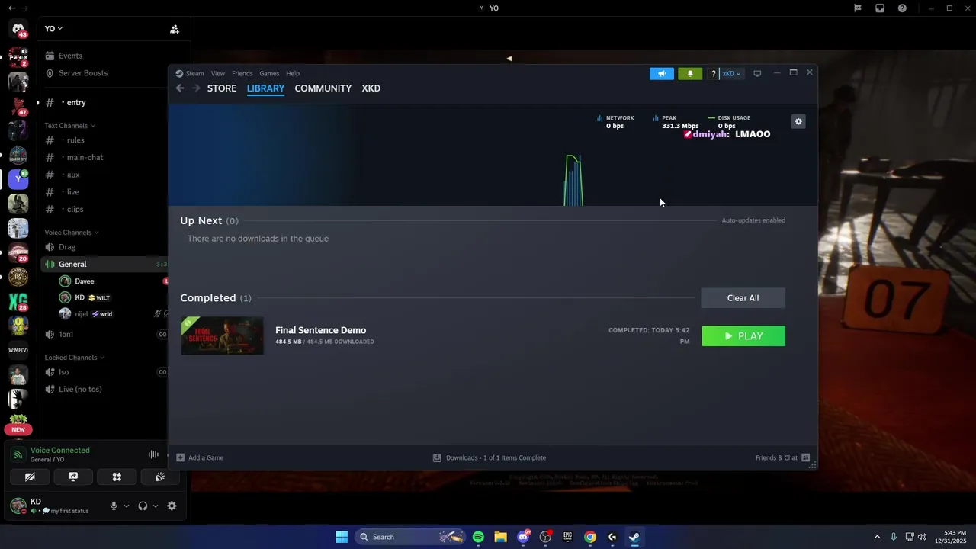Go back in Steam navigation
The image size is (976, 549).
point(180,88)
